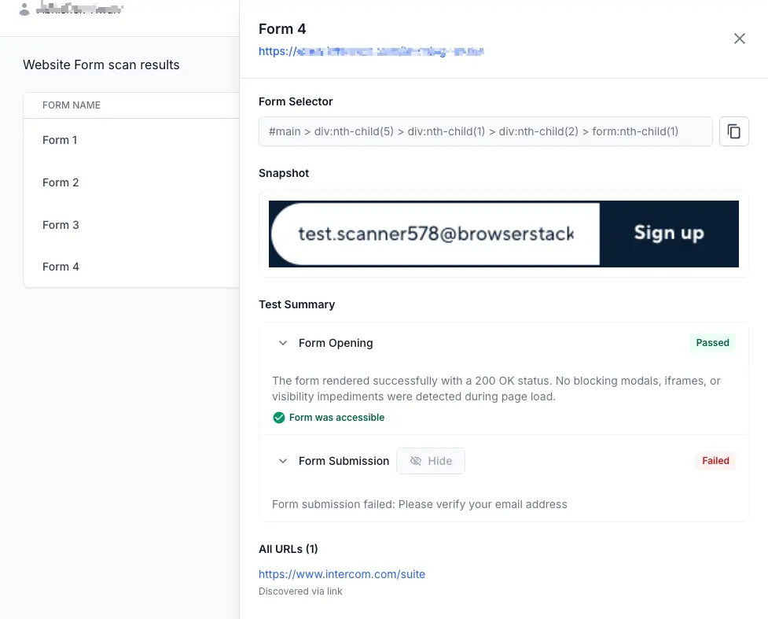768x619 pixels.
Task: Click the FORM NAME column header
Action: pyautogui.click(x=71, y=105)
